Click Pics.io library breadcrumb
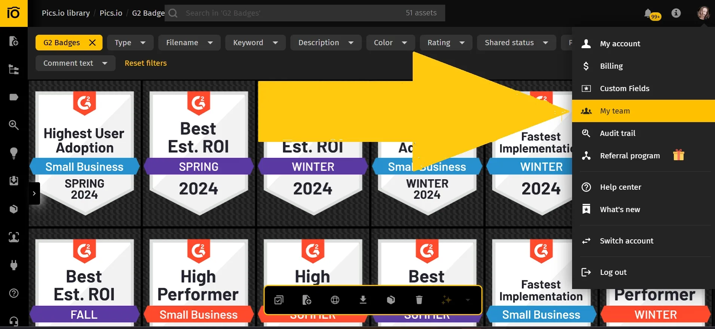715x329 pixels. pyautogui.click(x=66, y=13)
